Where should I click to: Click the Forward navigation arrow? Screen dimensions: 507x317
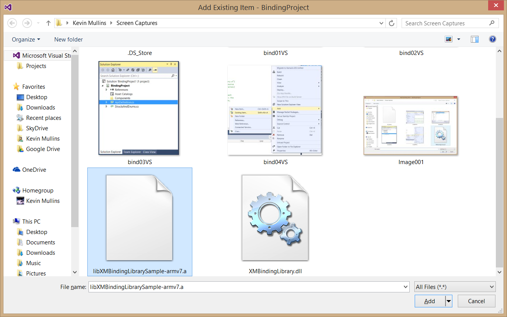(27, 23)
